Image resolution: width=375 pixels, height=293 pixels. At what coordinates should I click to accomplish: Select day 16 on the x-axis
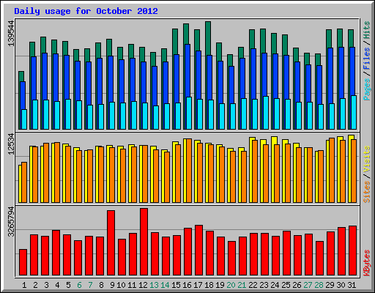click(187, 285)
